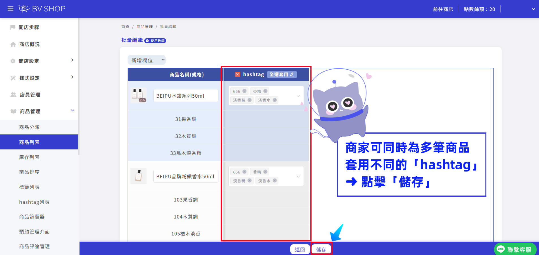Expand hashtag dropdown for BEIPU品牌粉鑽香水50ml
Viewport: 539px width, 255px height.
coord(298,176)
